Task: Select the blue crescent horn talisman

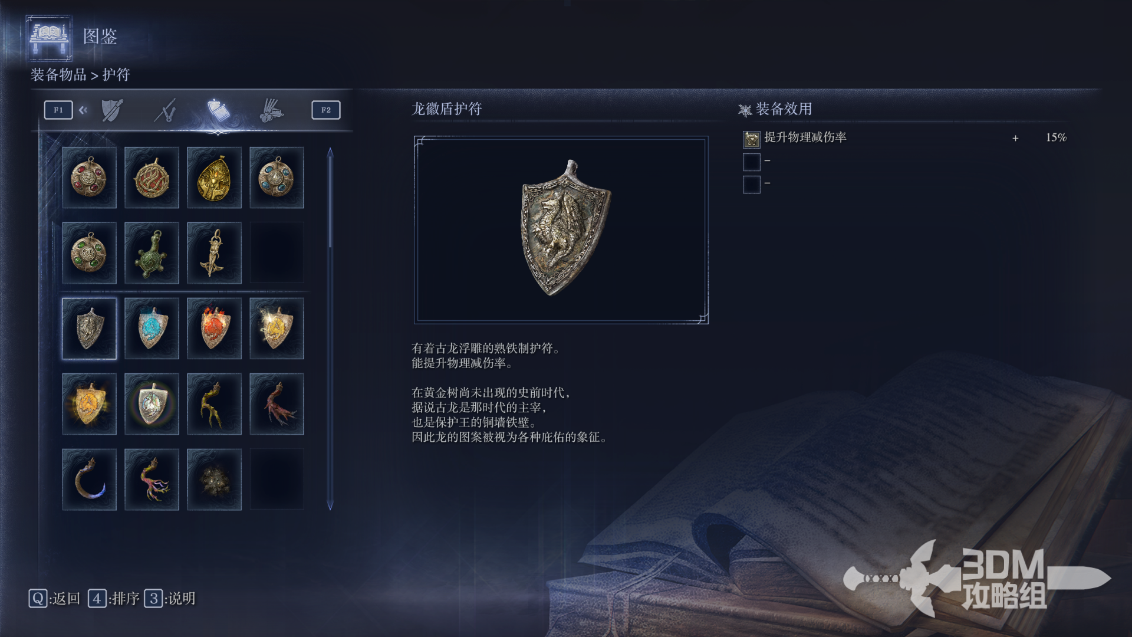Action: (89, 480)
